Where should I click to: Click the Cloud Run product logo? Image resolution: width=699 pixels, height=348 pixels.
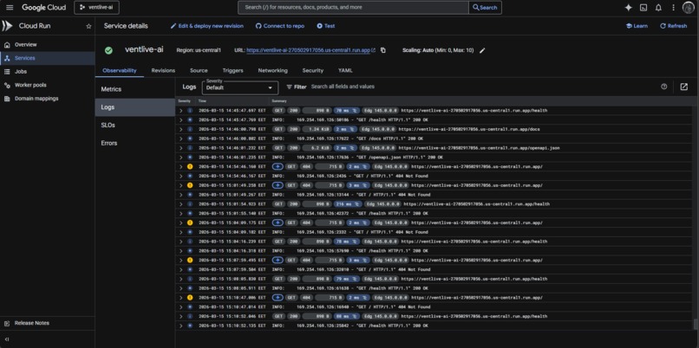pyautogui.click(x=7, y=26)
